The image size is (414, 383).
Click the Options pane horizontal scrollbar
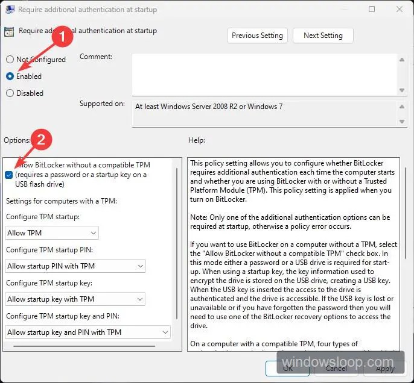click(x=84, y=346)
